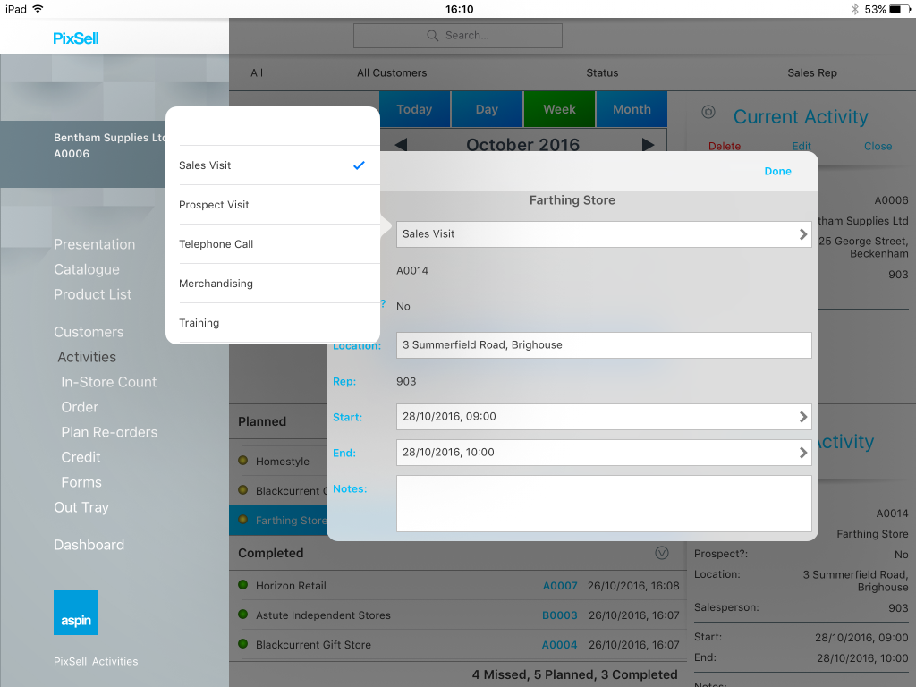
Task: Open In-Store Count in sidebar
Action: [108, 382]
